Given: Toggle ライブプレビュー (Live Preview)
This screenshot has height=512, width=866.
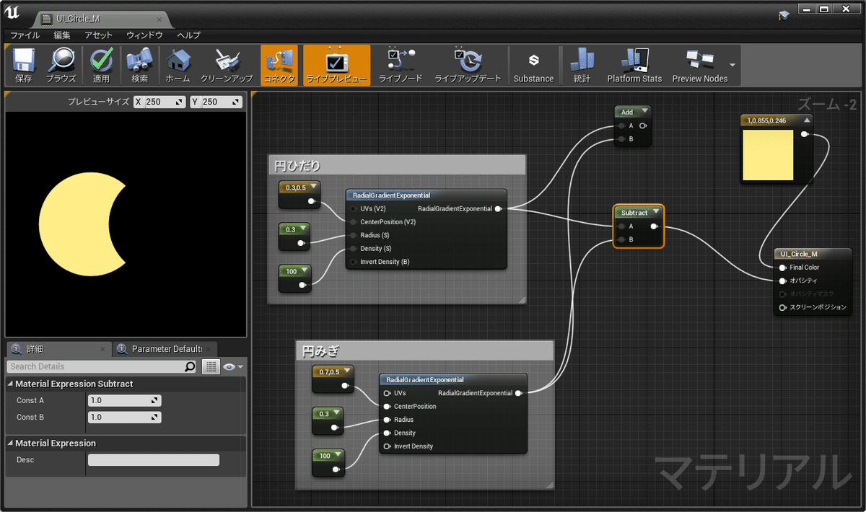Looking at the screenshot, I should coord(336,66).
